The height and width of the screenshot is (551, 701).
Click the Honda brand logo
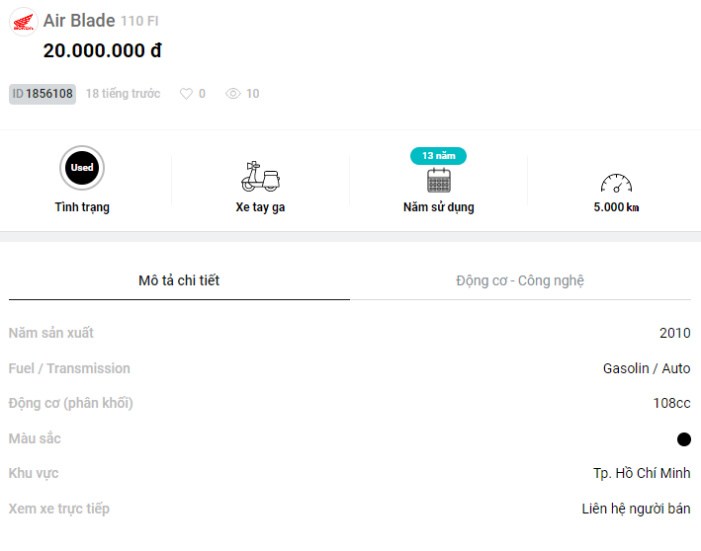click(x=24, y=22)
